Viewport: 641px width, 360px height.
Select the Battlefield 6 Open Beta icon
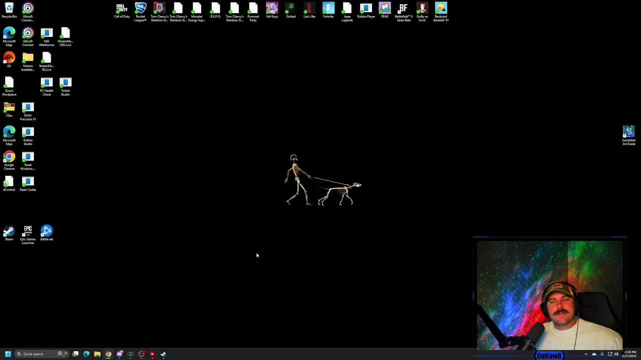403,12
